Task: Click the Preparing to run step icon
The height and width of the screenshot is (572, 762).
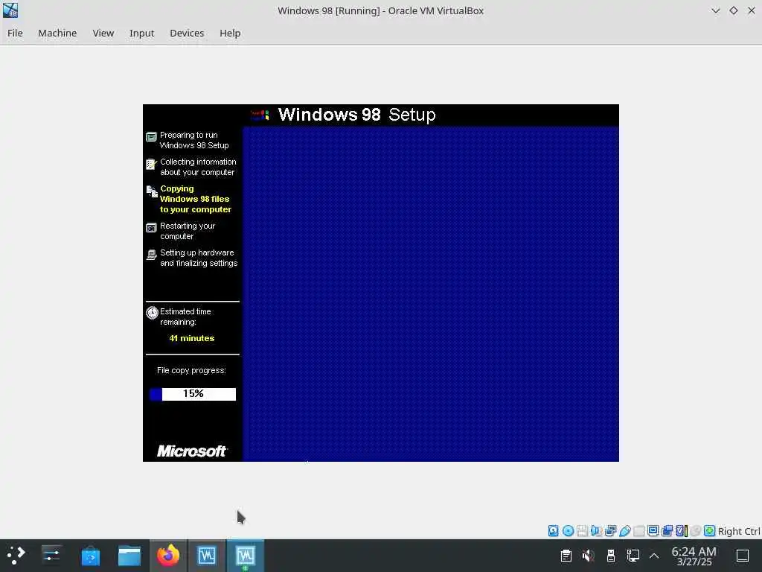Action: (152, 137)
